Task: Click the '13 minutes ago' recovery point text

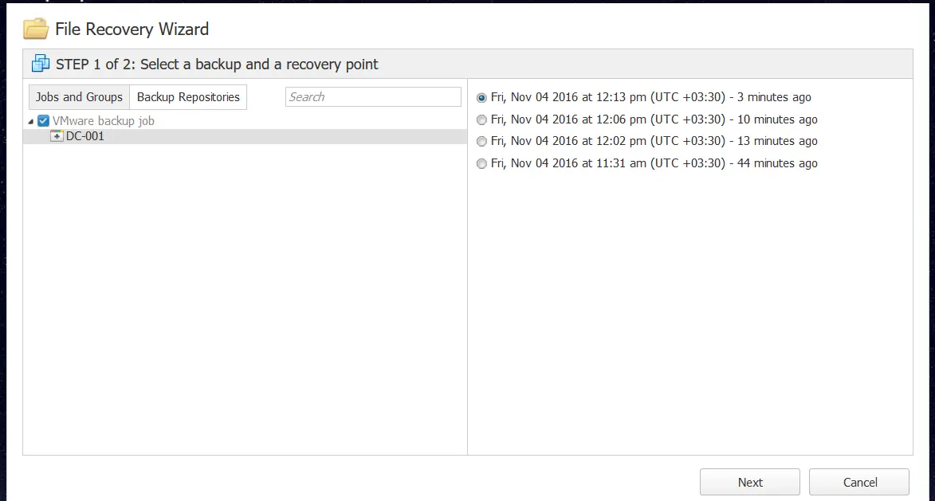Action: (x=777, y=141)
